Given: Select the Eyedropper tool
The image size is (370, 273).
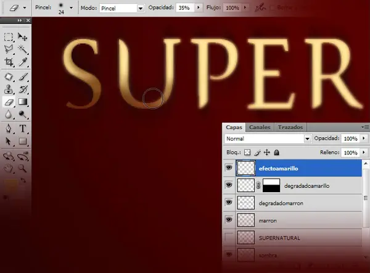Looking at the screenshot, I should tap(23, 62).
